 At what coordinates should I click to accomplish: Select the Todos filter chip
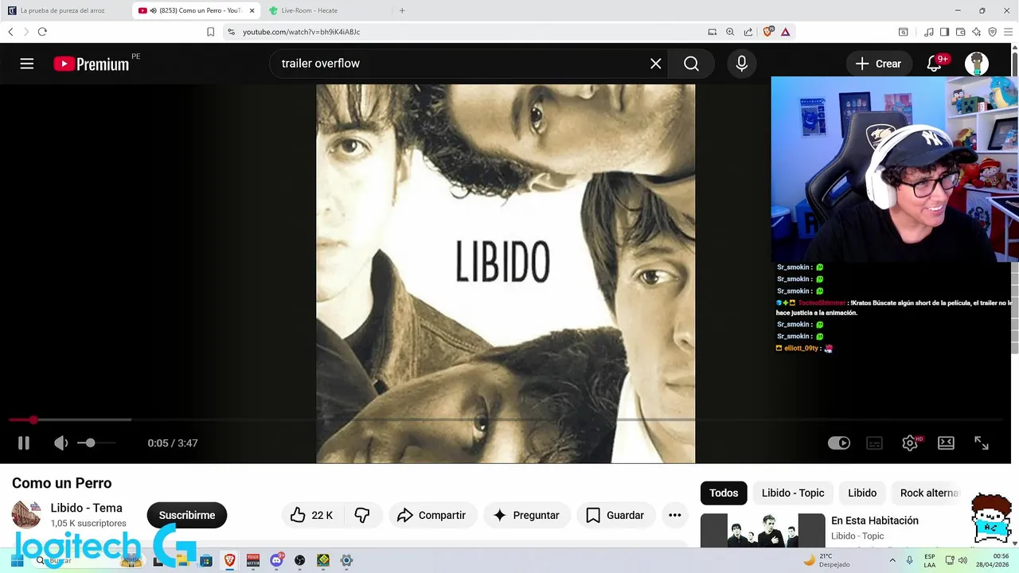click(724, 493)
